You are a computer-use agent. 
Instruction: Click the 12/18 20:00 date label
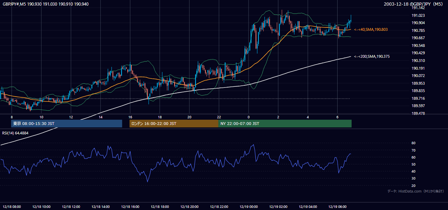pyautogui.click(x=189, y=206)
